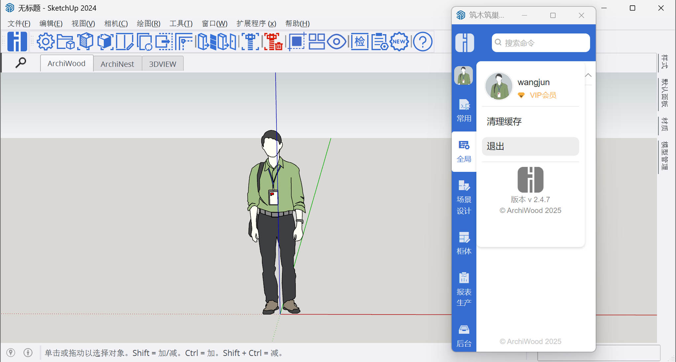
Task: Open the 材质 tray tab on right edge
Action: tap(665, 125)
